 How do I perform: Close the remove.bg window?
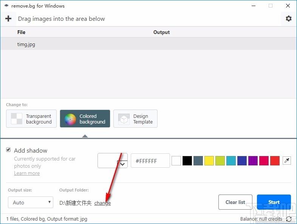[x=288, y=6]
